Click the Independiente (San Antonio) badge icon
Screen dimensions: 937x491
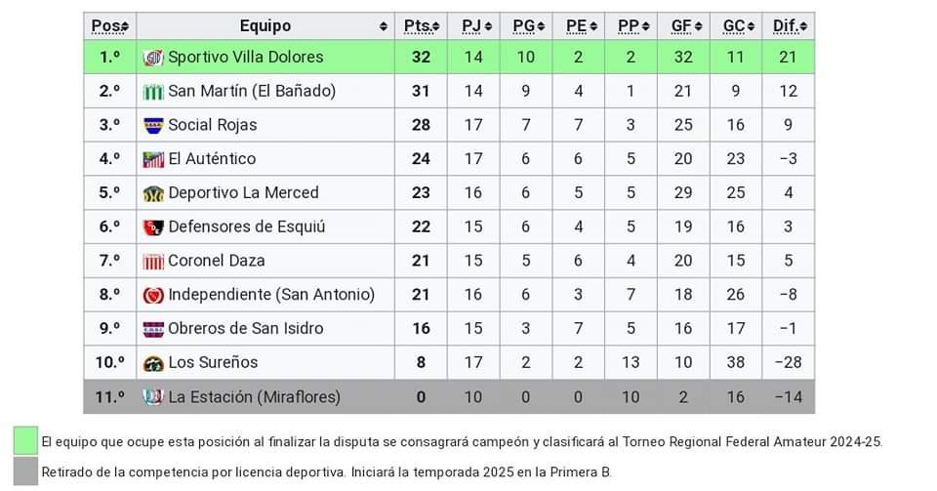tap(153, 295)
